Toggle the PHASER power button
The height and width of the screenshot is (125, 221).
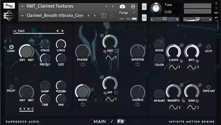82,64
